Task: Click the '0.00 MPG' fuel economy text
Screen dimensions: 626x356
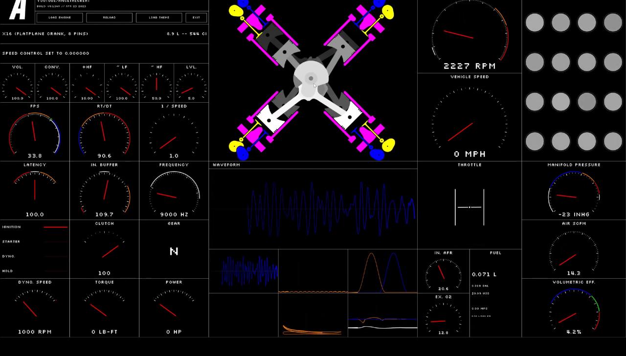Action: pos(480,309)
